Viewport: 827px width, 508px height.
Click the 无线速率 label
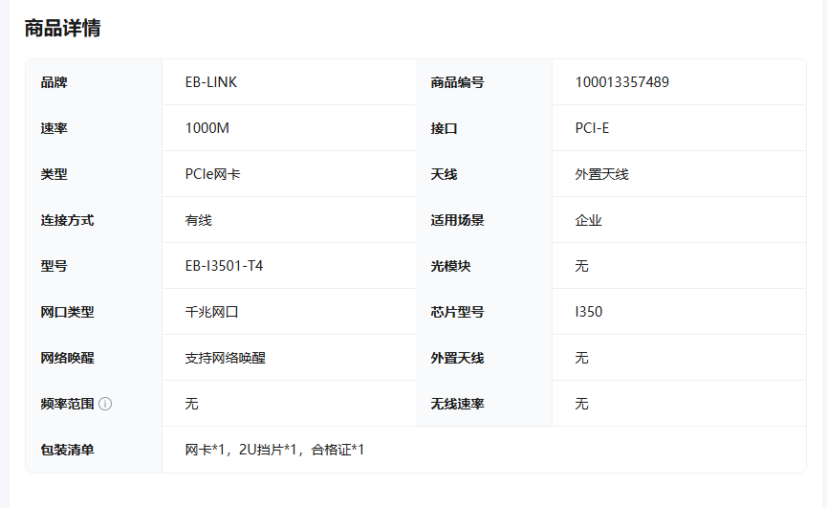pyautogui.click(x=457, y=404)
